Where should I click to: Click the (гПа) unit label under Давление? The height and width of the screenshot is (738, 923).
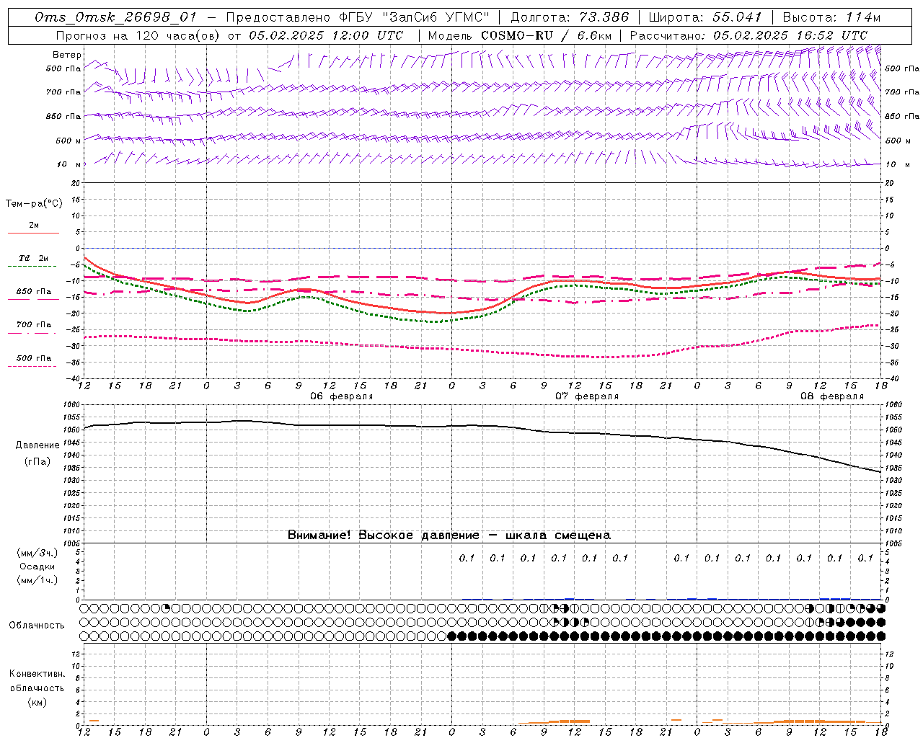coord(37,461)
